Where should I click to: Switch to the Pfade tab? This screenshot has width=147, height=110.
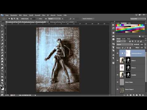coord(129,39)
